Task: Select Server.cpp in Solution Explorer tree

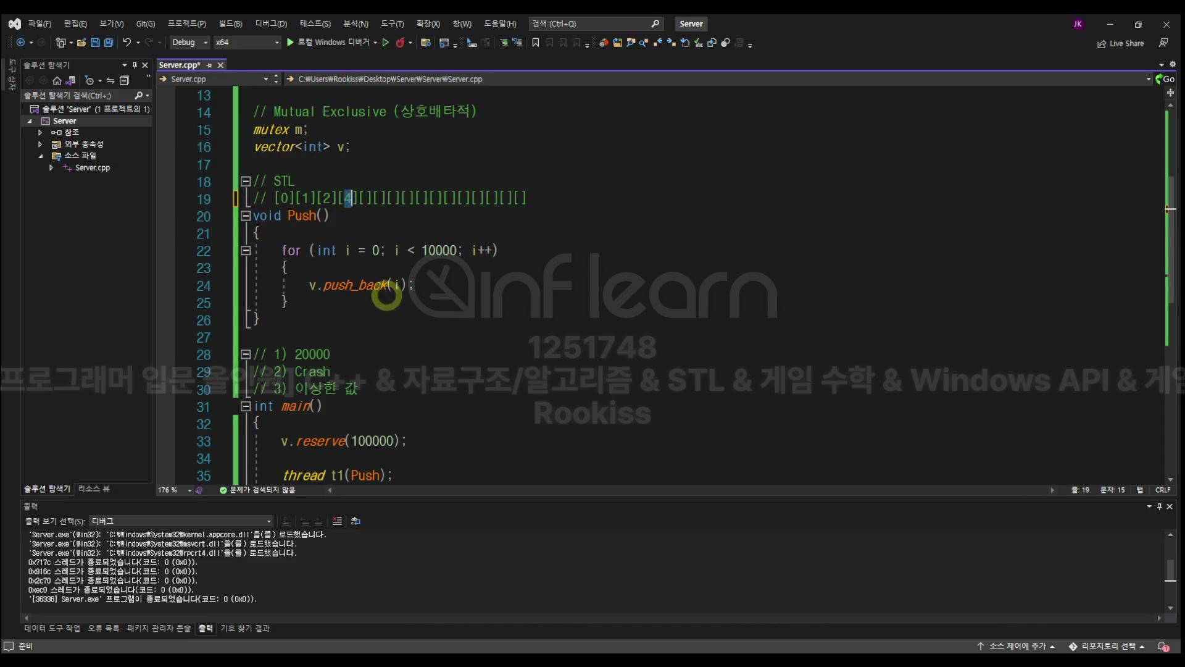Action: (x=93, y=167)
